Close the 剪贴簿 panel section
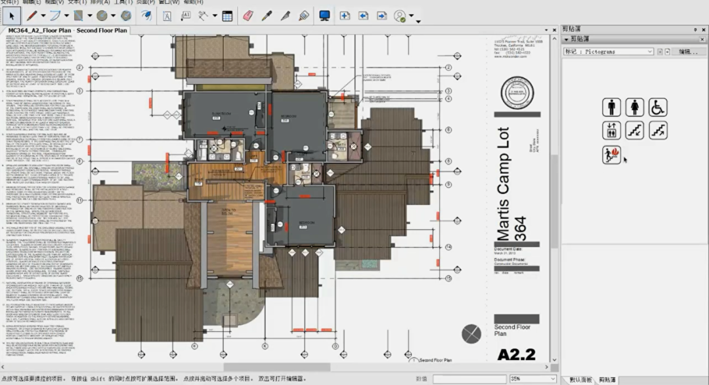This screenshot has height=385, width=709. click(702, 40)
